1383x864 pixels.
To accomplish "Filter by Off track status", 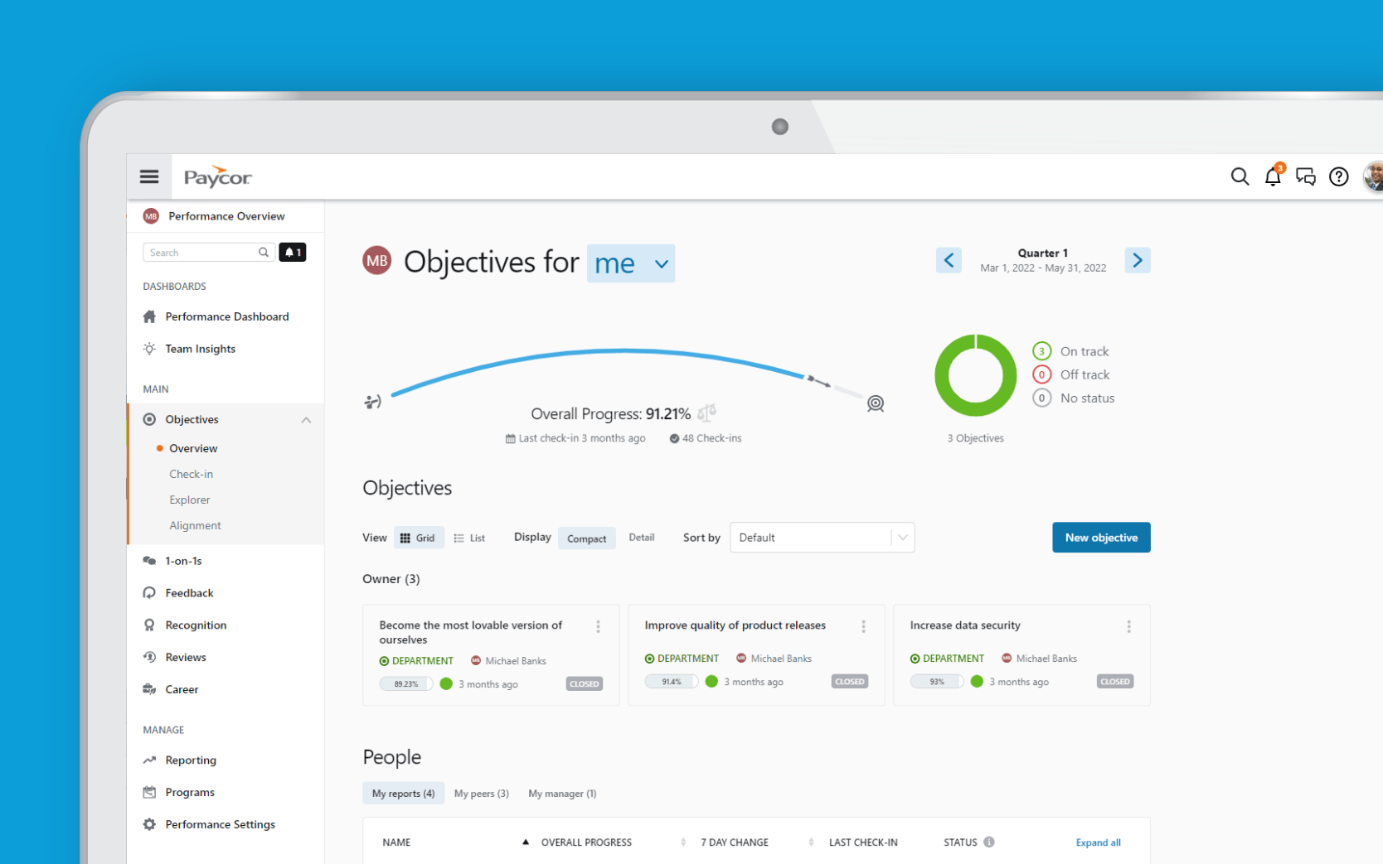I will point(1070,374).
